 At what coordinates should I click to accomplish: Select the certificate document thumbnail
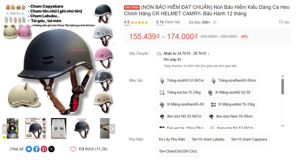pyautogui.click(x=59, y=128)
